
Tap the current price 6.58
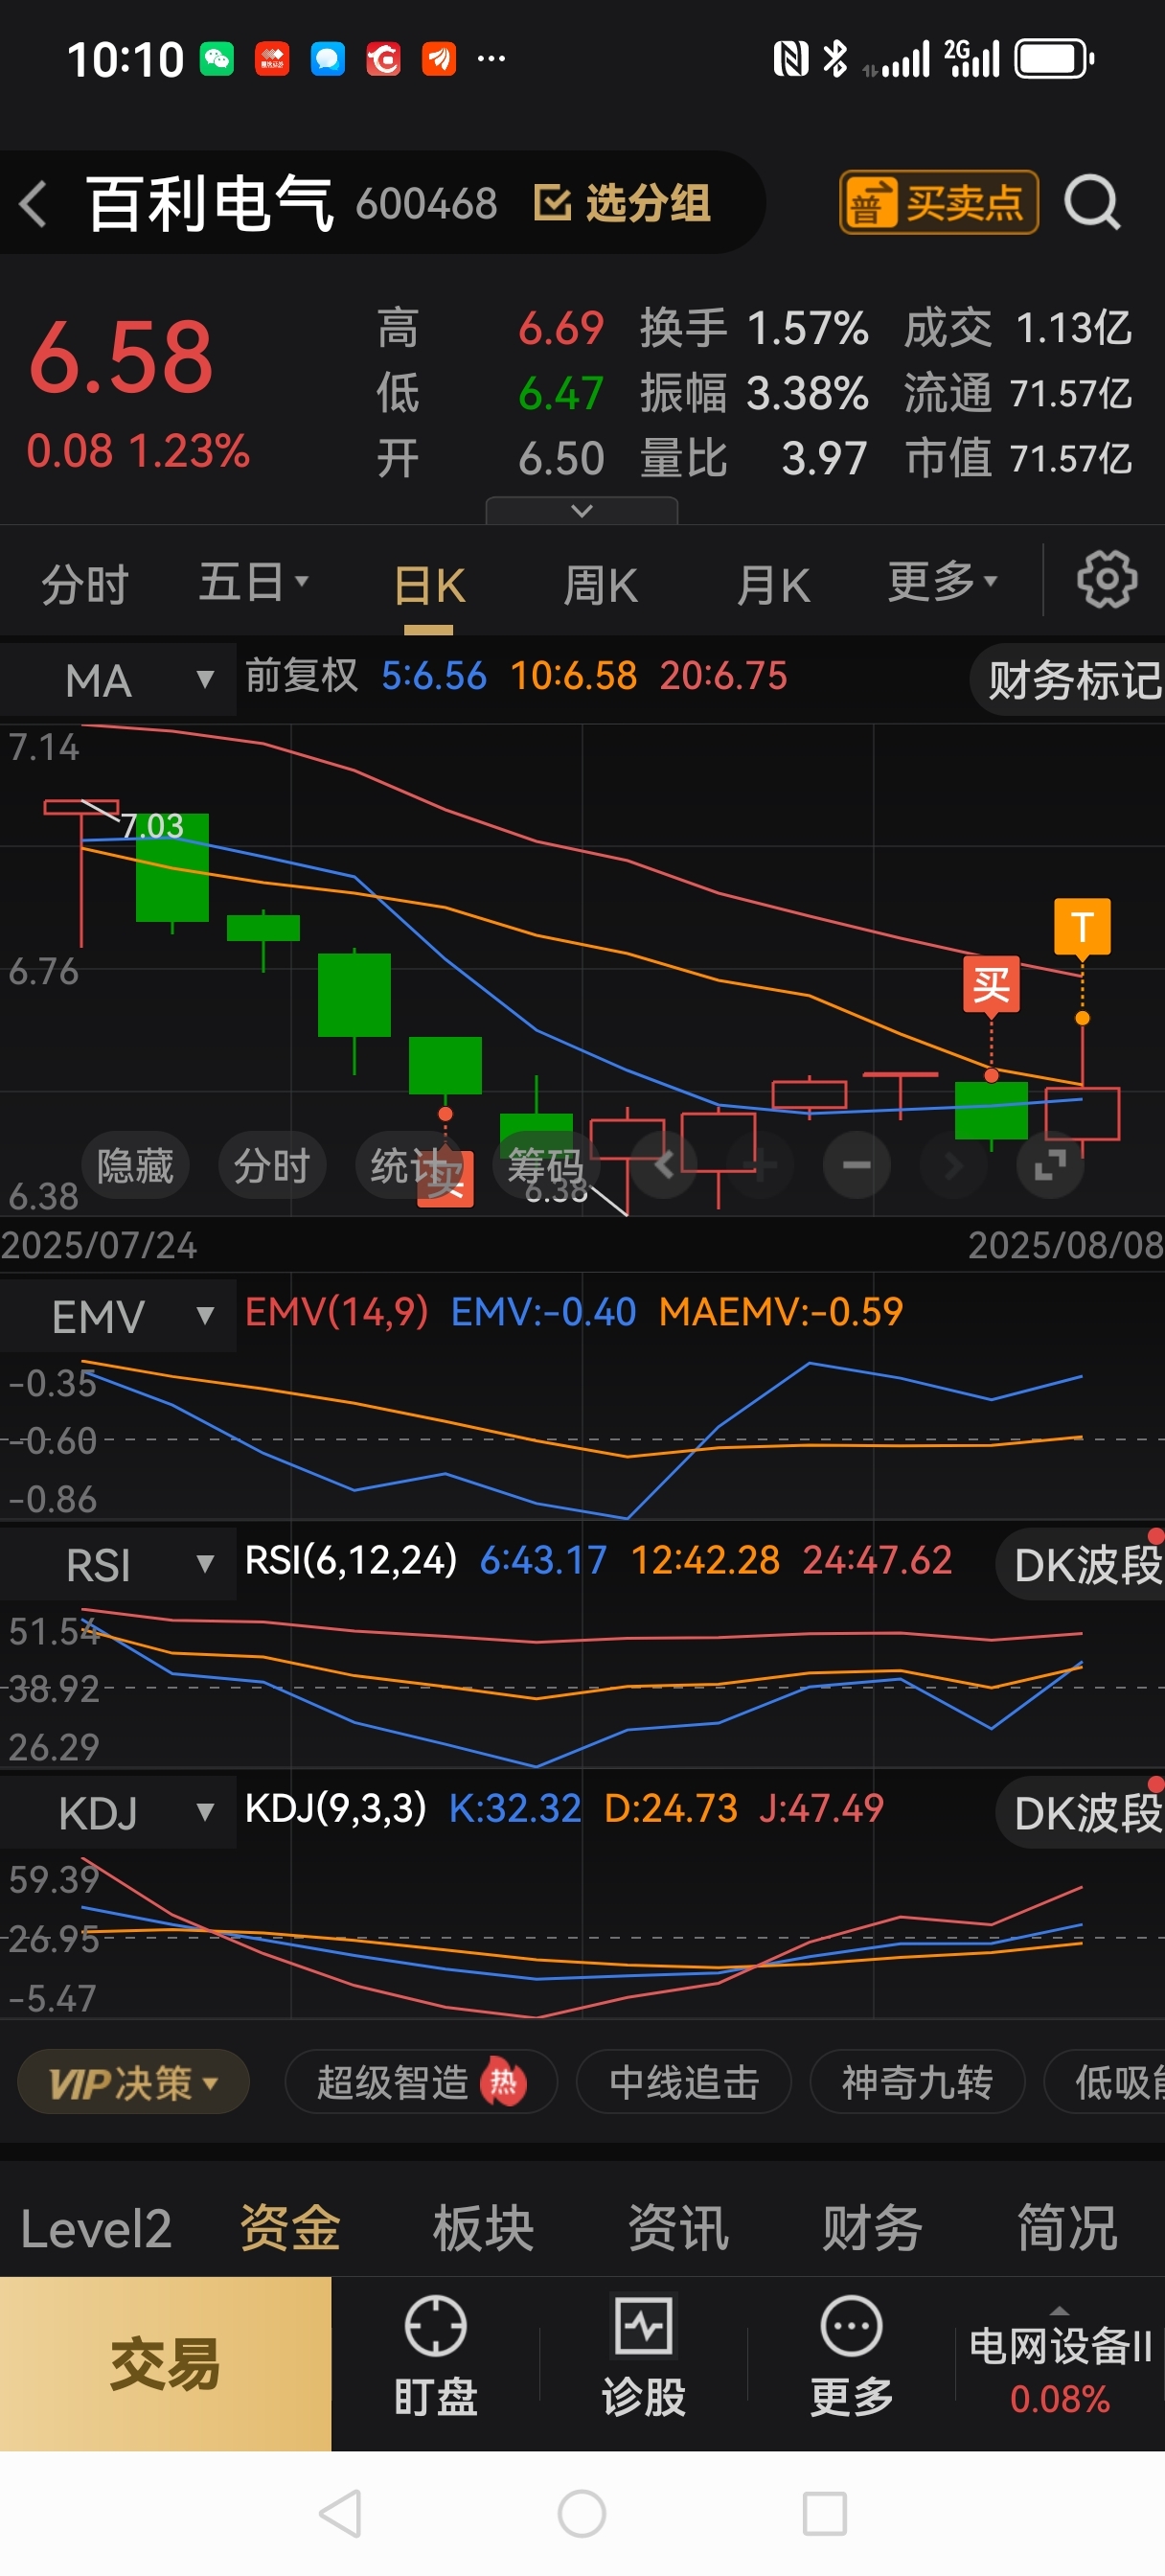[121, 357]
